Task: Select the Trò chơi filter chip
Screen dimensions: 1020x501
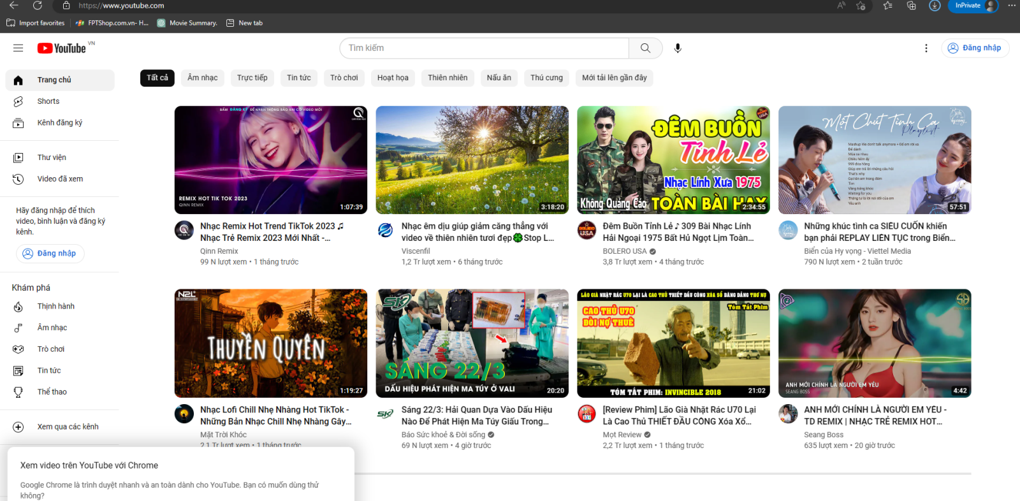Action: [x=344, y=78]
